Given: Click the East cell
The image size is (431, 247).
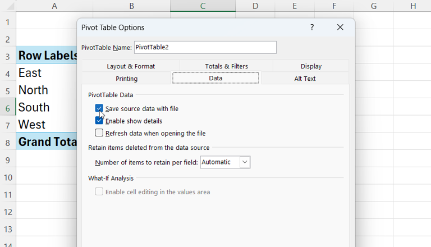Looking at the screenshot, I should pyautogui.click(x=47, y=73).
